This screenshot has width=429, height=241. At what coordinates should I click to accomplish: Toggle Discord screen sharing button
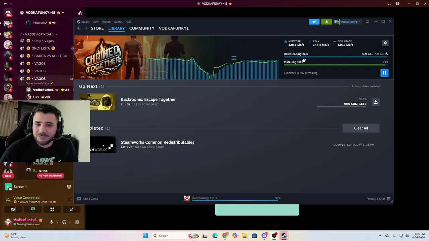pos(33,210)
